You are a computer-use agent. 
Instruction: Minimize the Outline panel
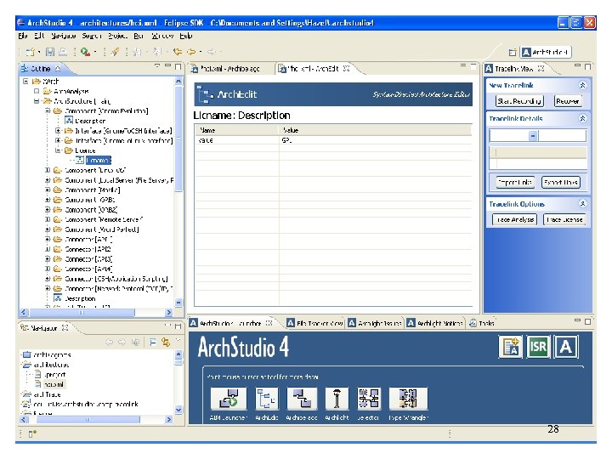(167, 66)
